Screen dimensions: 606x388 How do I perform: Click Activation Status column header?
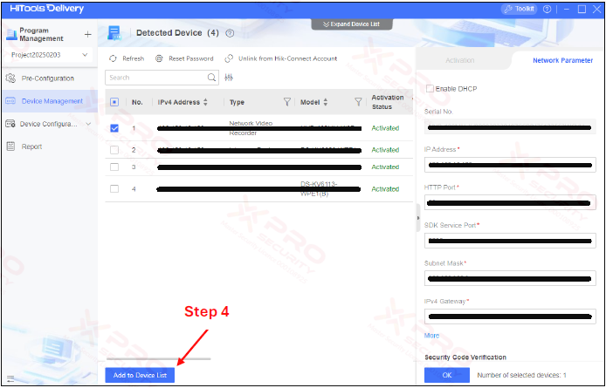pyautogui.click(x=388, y=102)
